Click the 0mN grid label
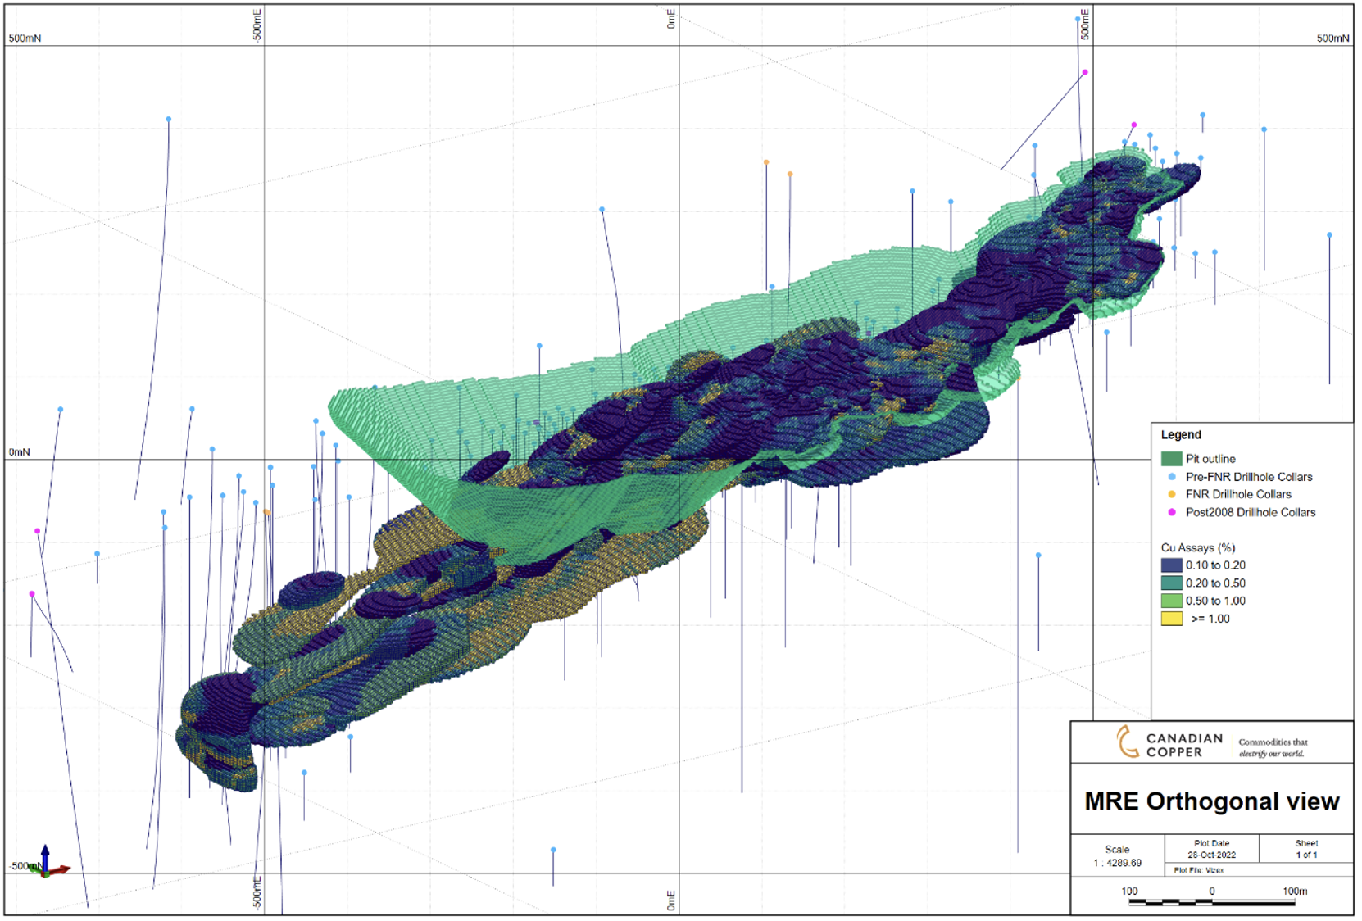Viewport: 1362px width, 921px height. [x=19, y=452]
